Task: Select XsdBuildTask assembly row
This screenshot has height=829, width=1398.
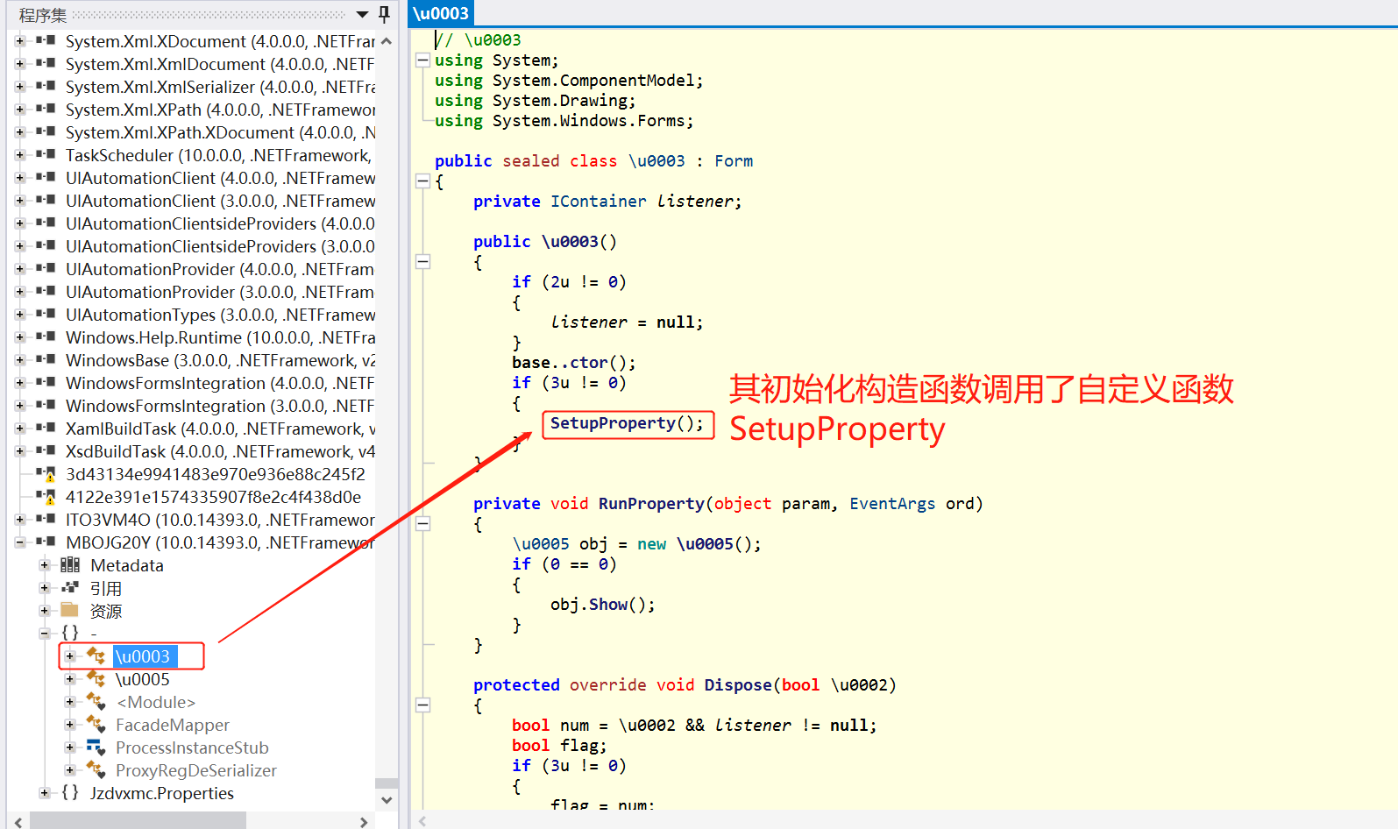Action: point(220,451)
